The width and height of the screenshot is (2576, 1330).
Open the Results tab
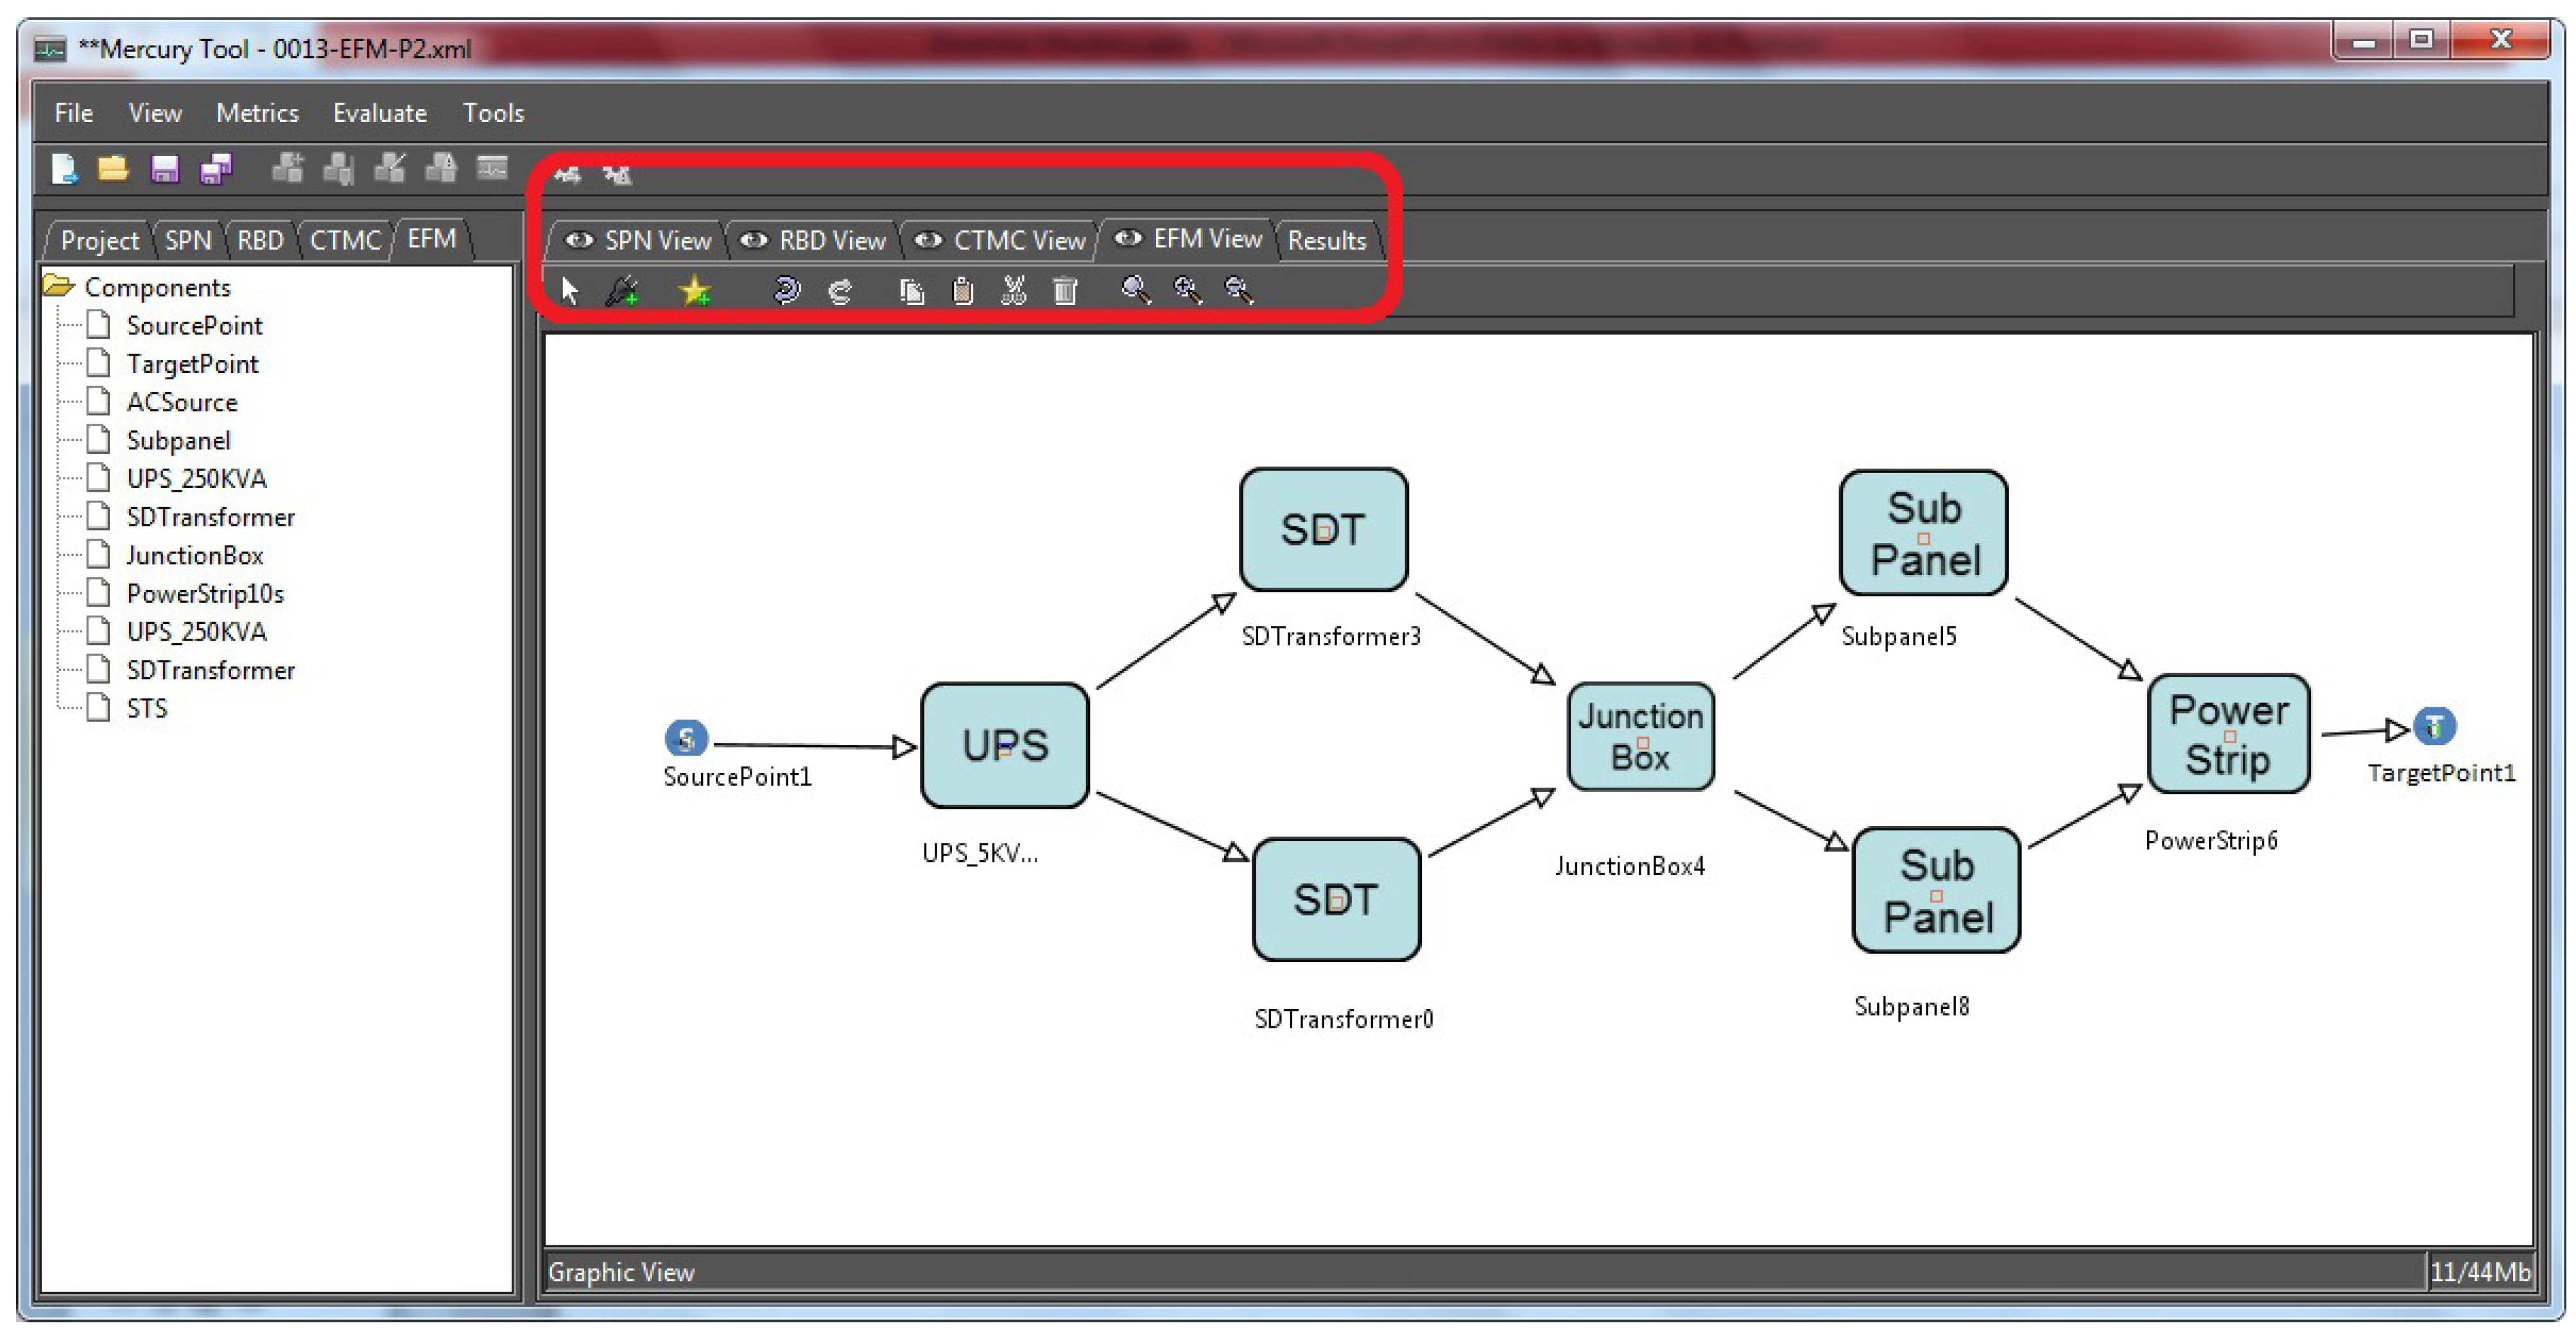click(1326, 240)
